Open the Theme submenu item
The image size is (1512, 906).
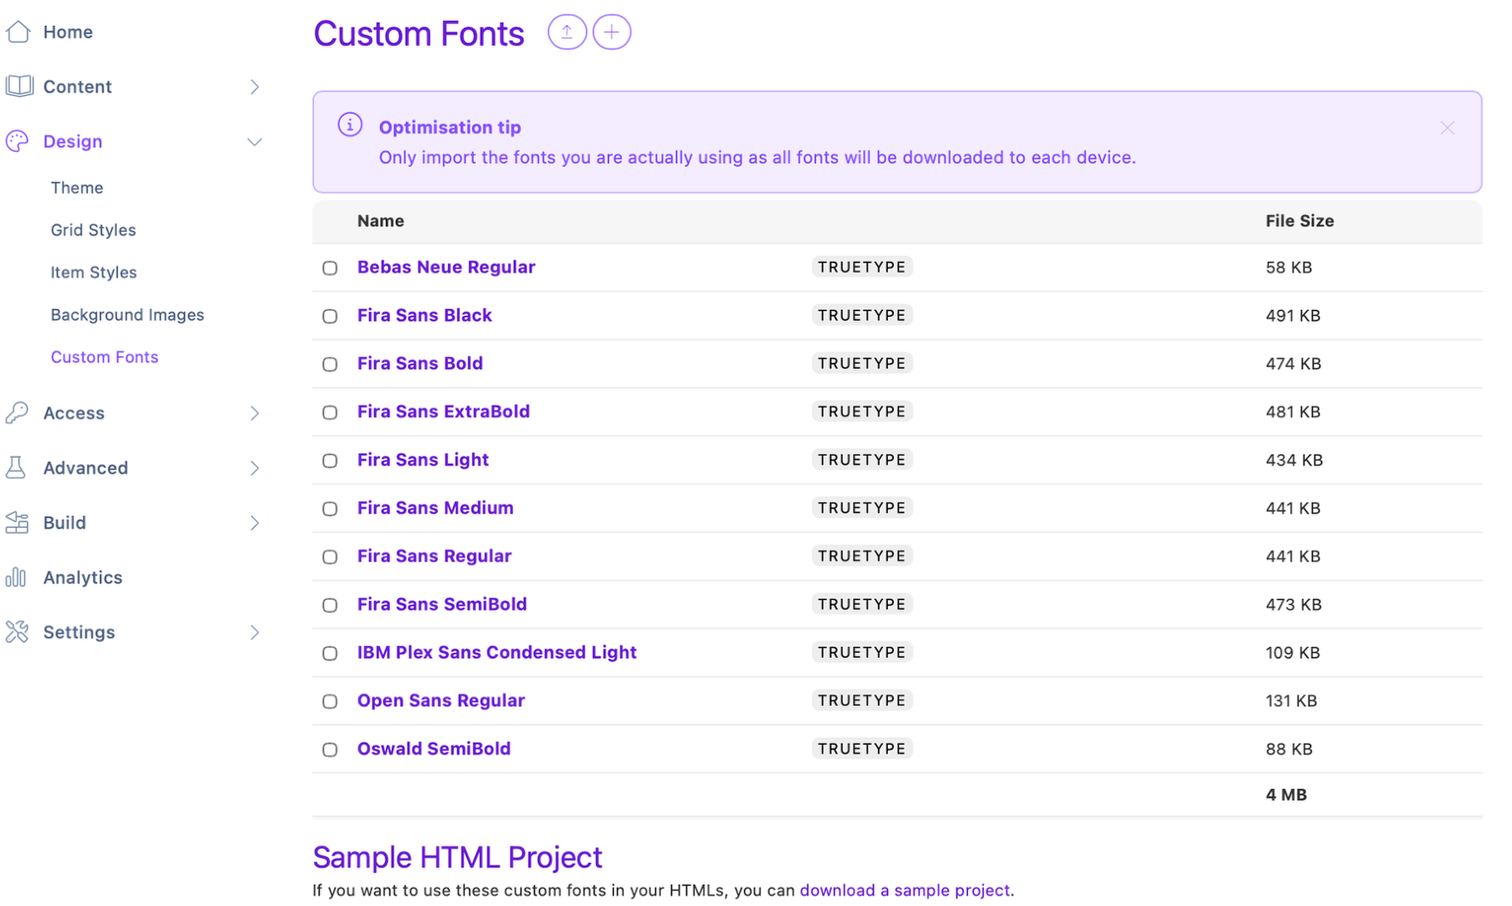[x=77, y=187]
